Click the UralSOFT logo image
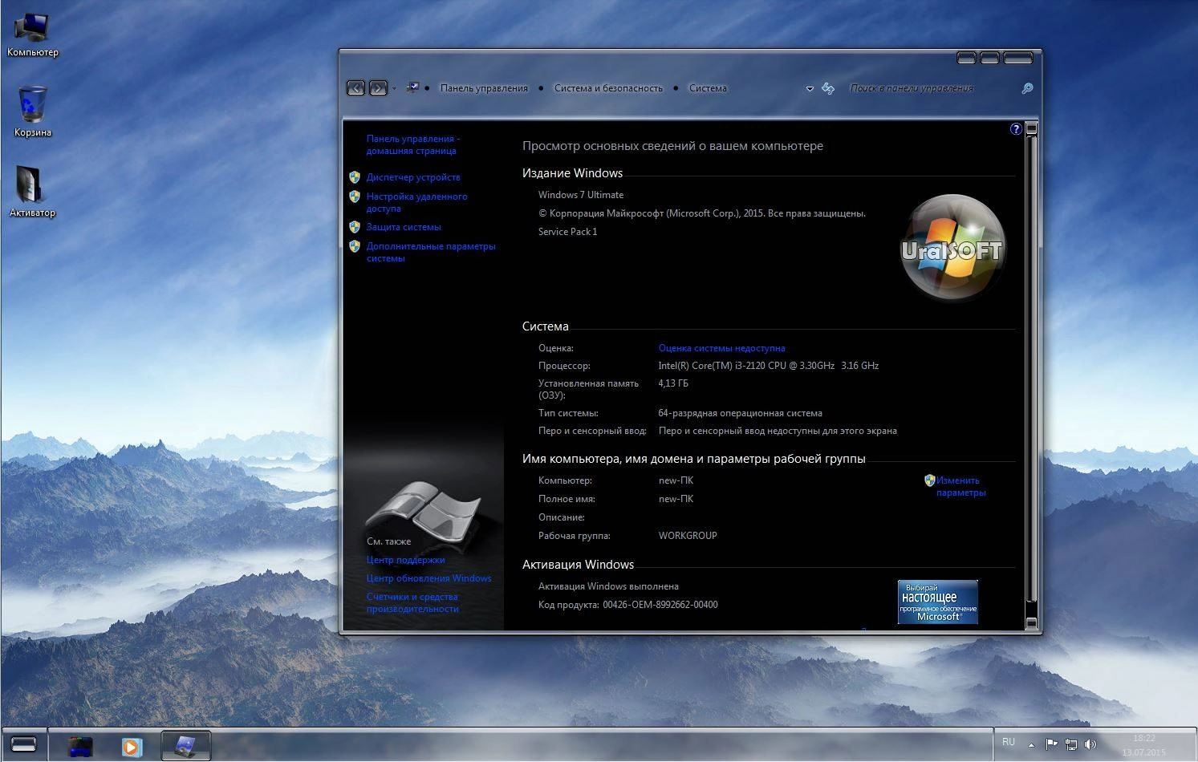This screenshot has height=762, width=1198. (952, 248)
